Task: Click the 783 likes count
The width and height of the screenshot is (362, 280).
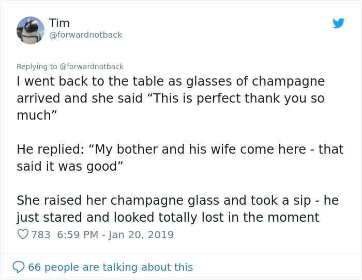Action: click(41, 235)
